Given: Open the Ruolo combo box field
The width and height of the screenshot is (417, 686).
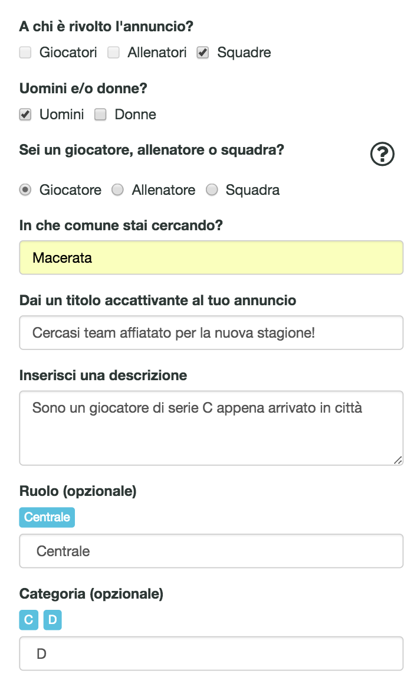Looking at the screenshot, I should tap(211, 551).
